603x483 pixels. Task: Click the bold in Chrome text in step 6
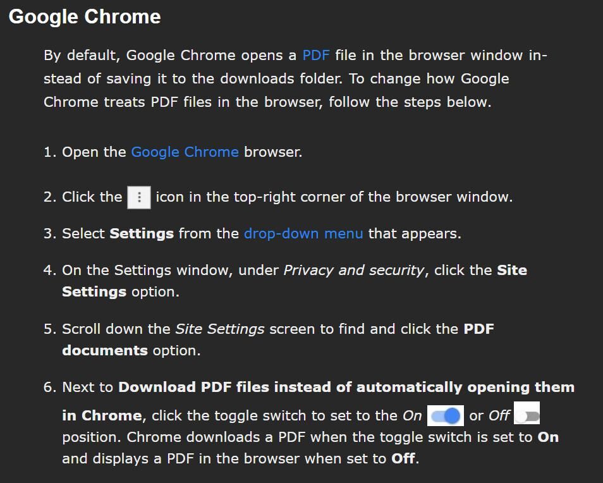pyautogui.click(x=102, y=416)
